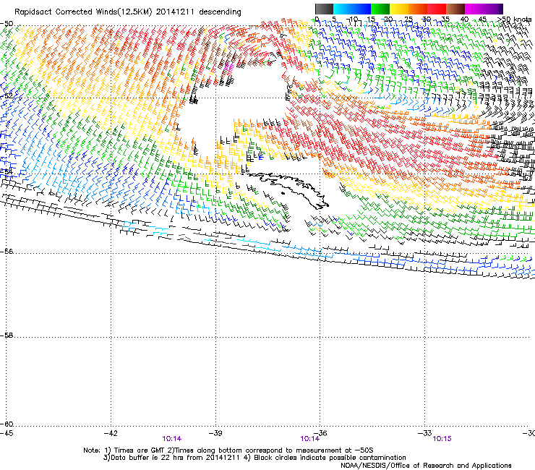The width and height of the screenshot is (535, 470).
Task: Pick the orange 25-30 knots legend swatch
Action: (x=418, y=9)
